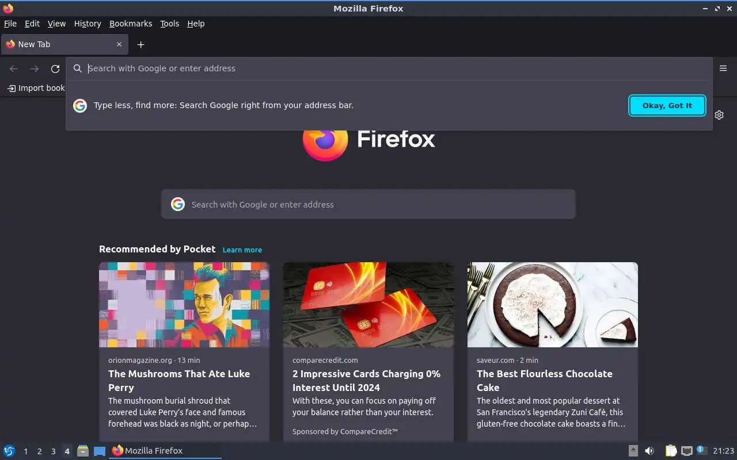Open the taskbar start menu icon
The image size is (737, 460).
9,451
